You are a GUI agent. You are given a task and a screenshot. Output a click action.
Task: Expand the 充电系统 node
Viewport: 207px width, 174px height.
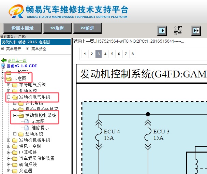coord(15,103)
